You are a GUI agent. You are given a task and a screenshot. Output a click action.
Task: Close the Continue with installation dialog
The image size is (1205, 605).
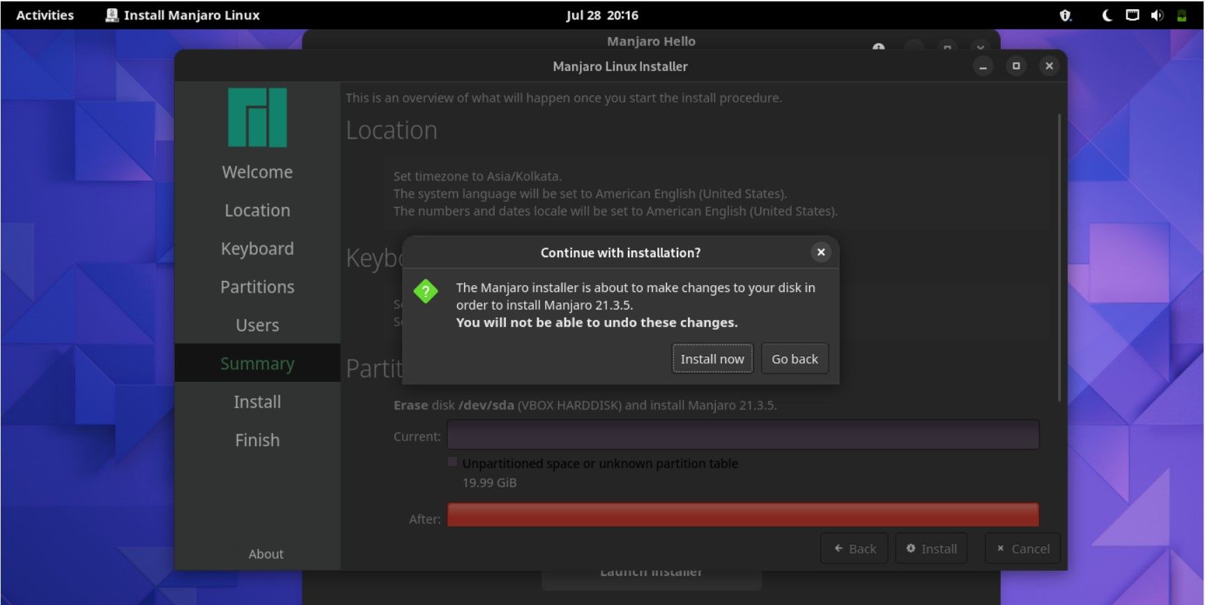click(x=821, y=252)
